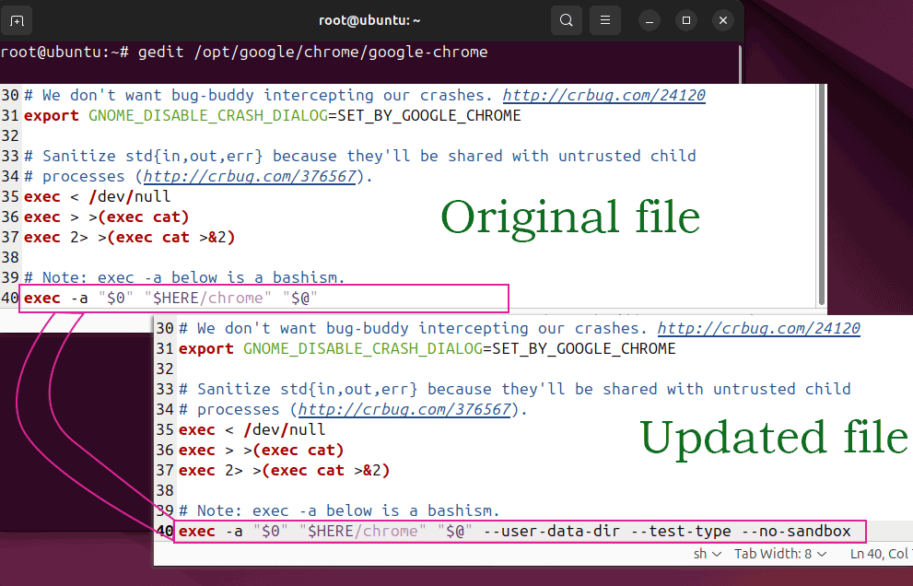Open crbug.com/376567 link in original file

(250, 176)
